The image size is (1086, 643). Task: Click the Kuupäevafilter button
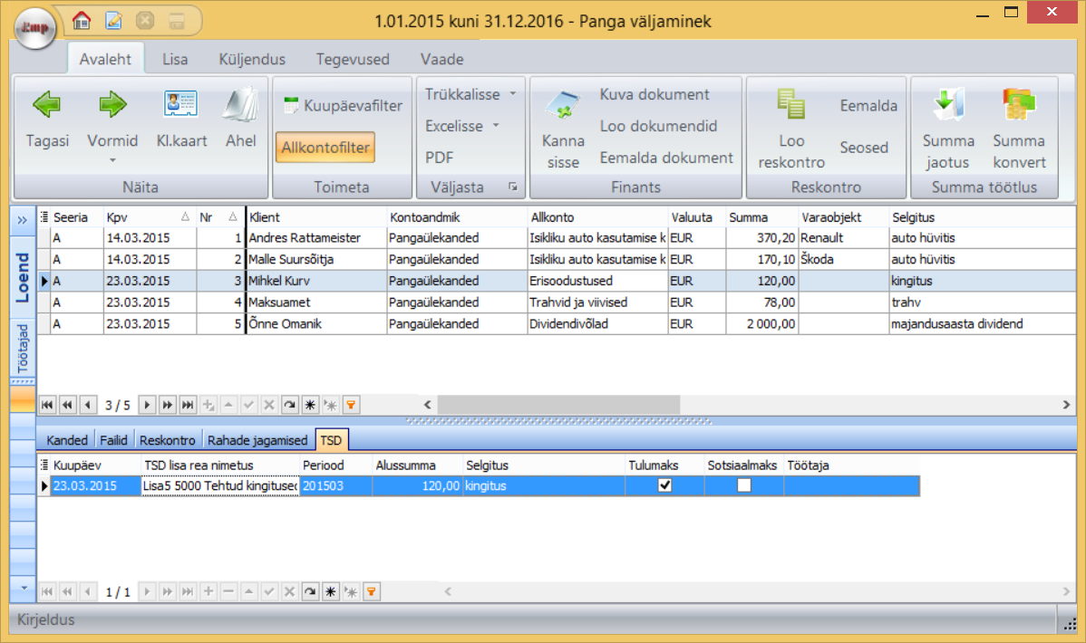coord(343,105)
